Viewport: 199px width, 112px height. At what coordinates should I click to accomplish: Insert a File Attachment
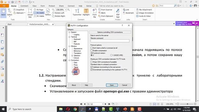[144, 10]
